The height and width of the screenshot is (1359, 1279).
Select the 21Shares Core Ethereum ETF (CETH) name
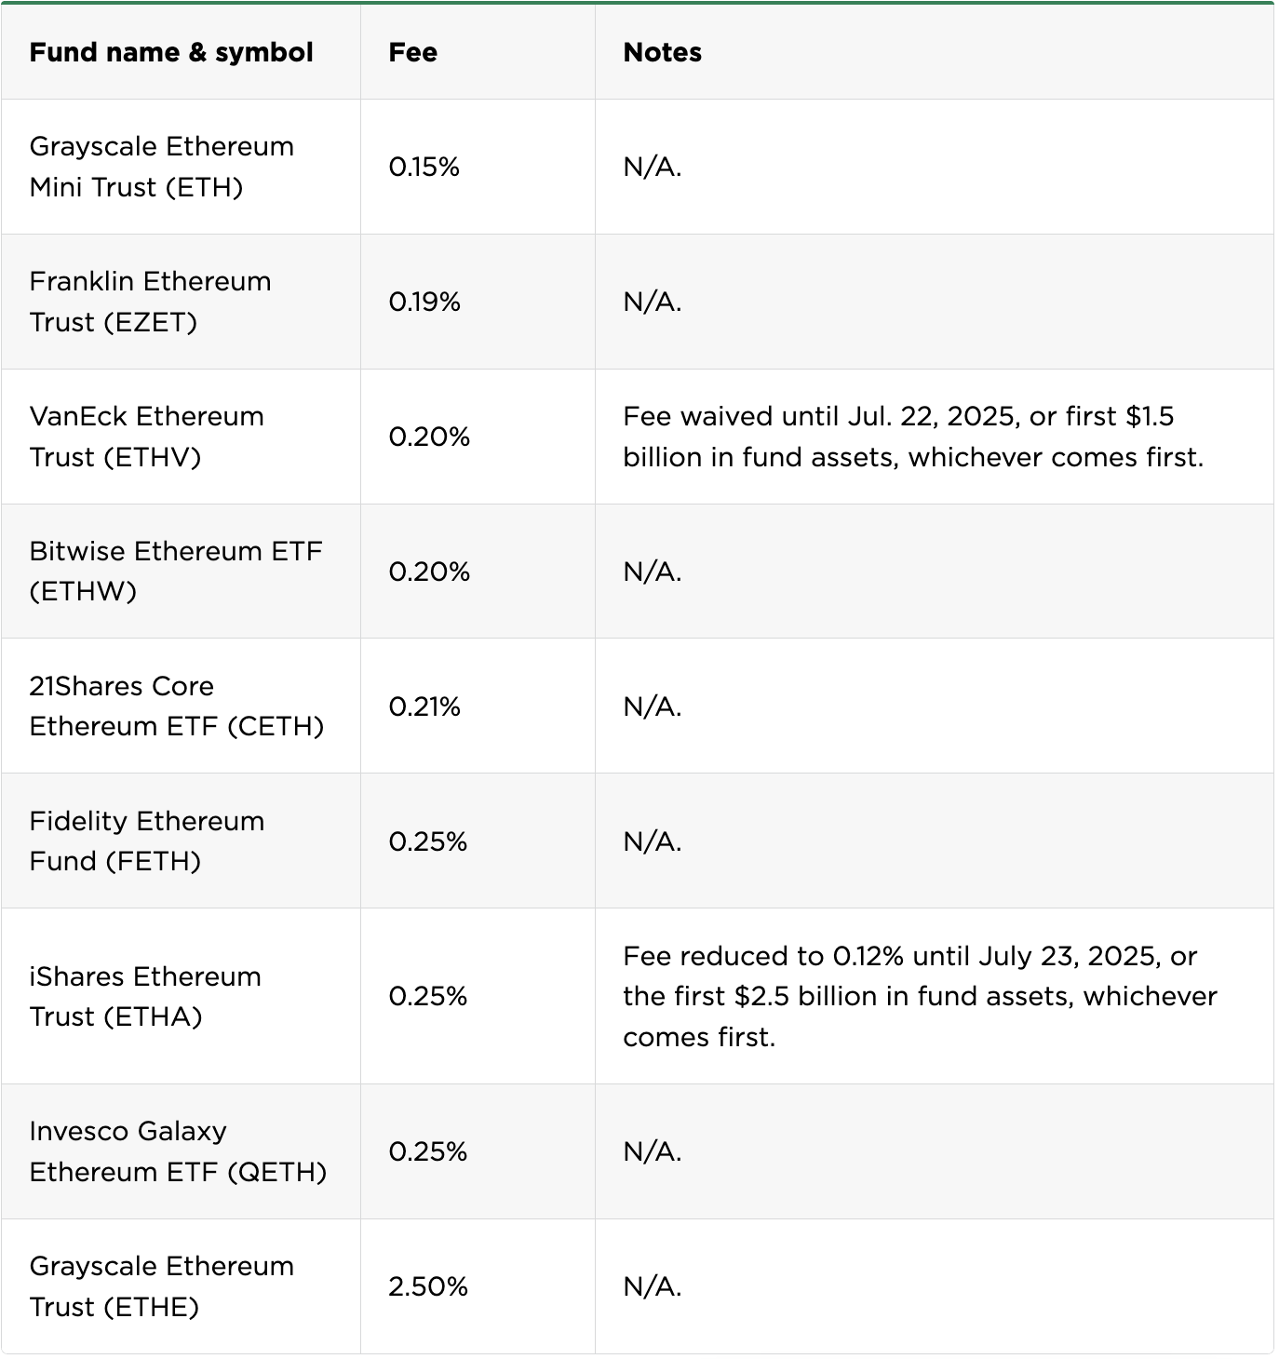[177, 706]
